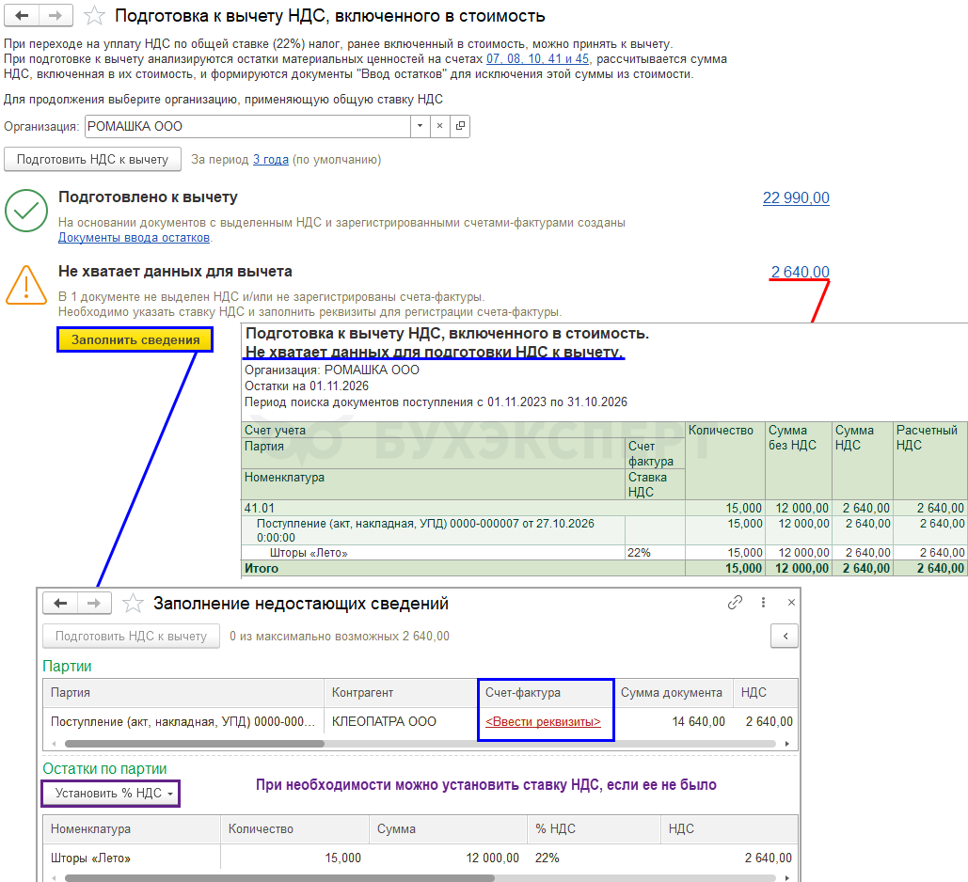Click the back arrow in the main window
This screenshot has width=968, height=882.
(23, 15)
